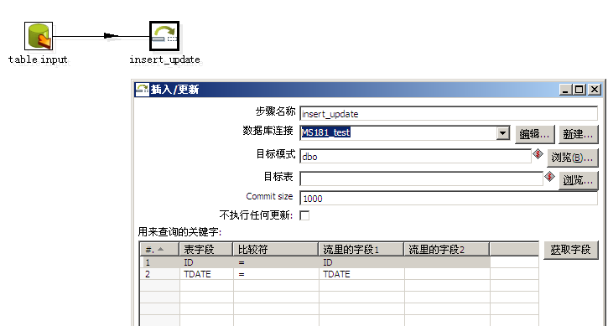The height and width of the screenshot is (326, 608).
Task: Click the table input step label
Action: coord(38,60)
